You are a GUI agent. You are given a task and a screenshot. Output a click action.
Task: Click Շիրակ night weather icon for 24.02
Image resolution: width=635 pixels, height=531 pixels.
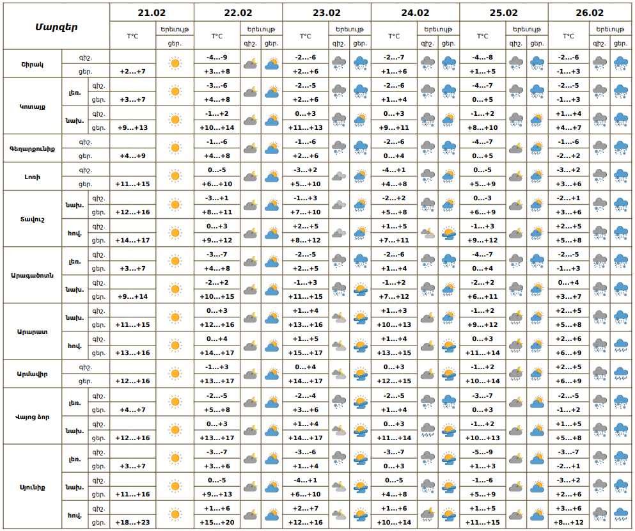427,64
